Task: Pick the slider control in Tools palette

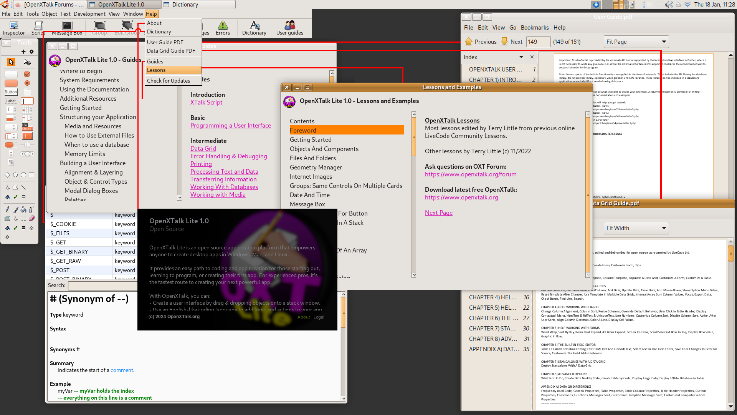Action: (x=27, y=145)
